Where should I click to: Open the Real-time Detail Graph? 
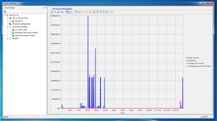pyautogui.click(x=25, y=36)
